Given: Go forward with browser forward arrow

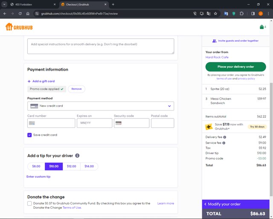Looking at the screenshot, I should (12, 13).
